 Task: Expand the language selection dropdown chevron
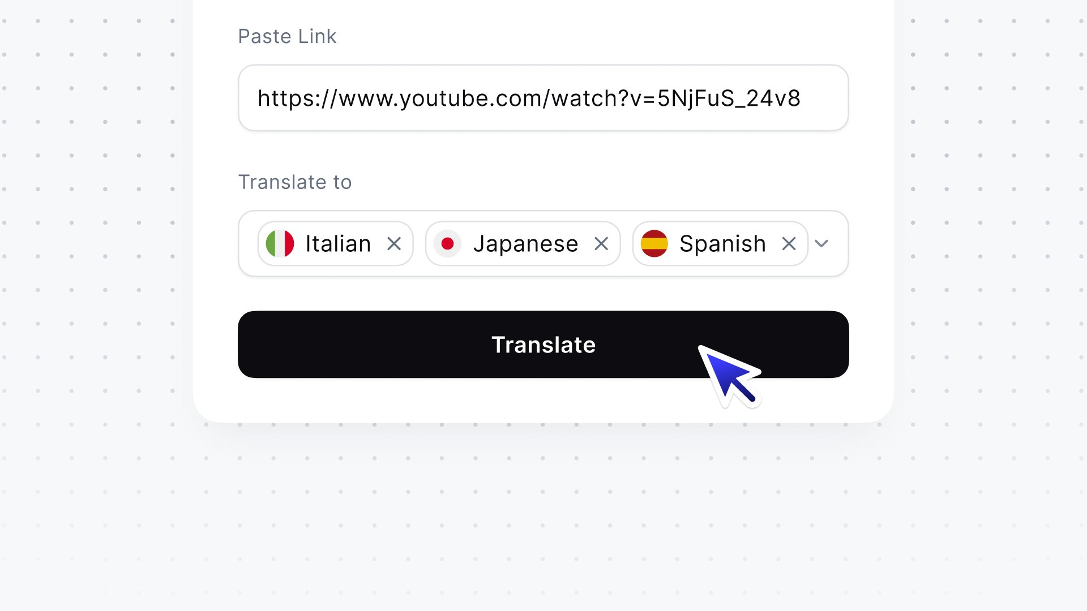(x=821, y=244)
